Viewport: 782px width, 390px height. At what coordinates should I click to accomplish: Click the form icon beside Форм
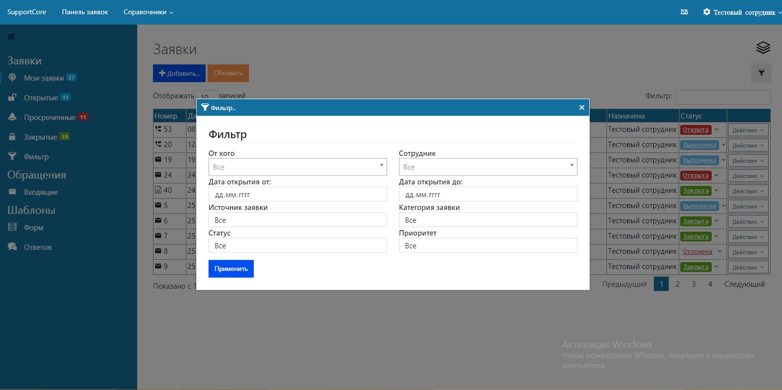[12, 227]
